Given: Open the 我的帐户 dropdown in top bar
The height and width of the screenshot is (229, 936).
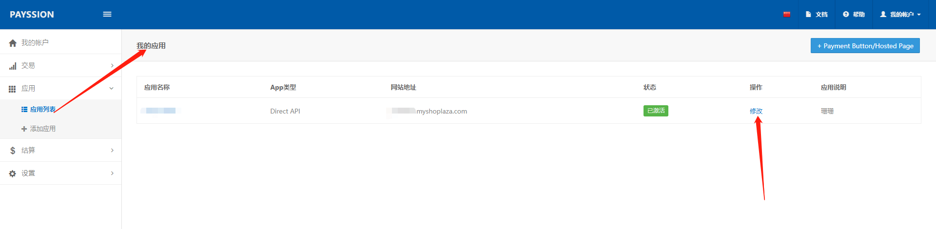Looking at the screenshot, I should pos(900,15).
